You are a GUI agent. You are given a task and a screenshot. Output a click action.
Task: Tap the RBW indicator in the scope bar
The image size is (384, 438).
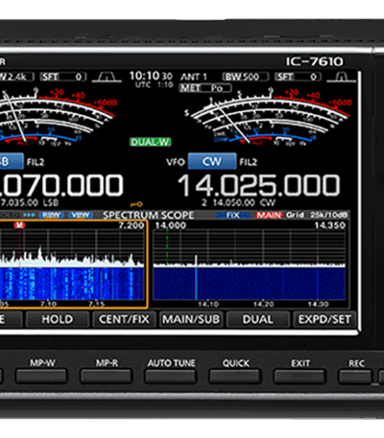pyautogui.click(x=51, y=215)
